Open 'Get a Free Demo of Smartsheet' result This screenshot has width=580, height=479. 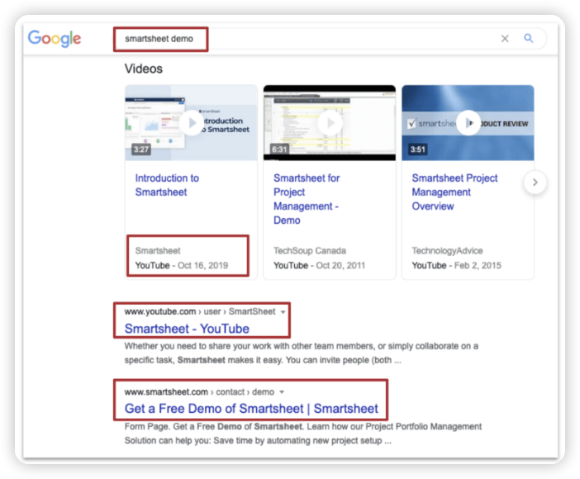(251, 408)
